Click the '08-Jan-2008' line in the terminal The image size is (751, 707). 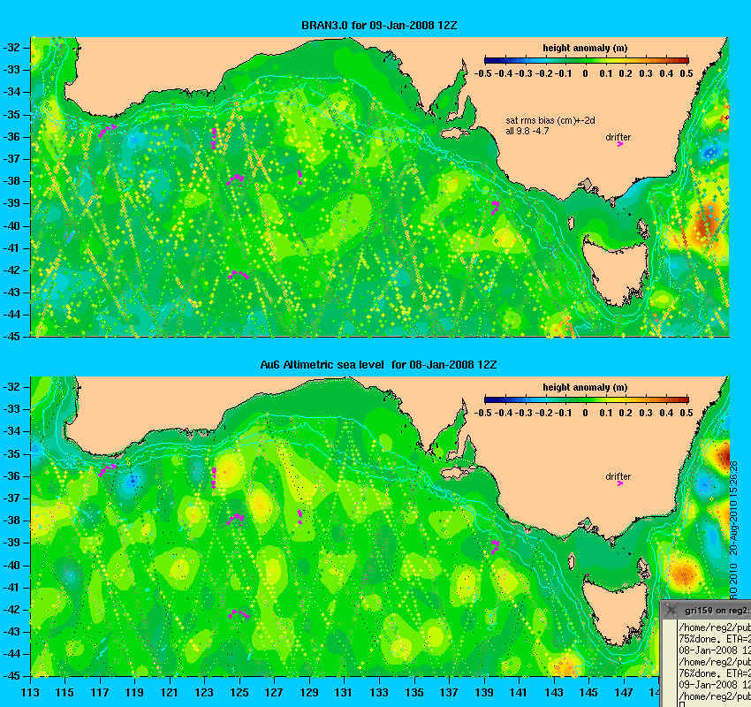(x=715, y=650)
